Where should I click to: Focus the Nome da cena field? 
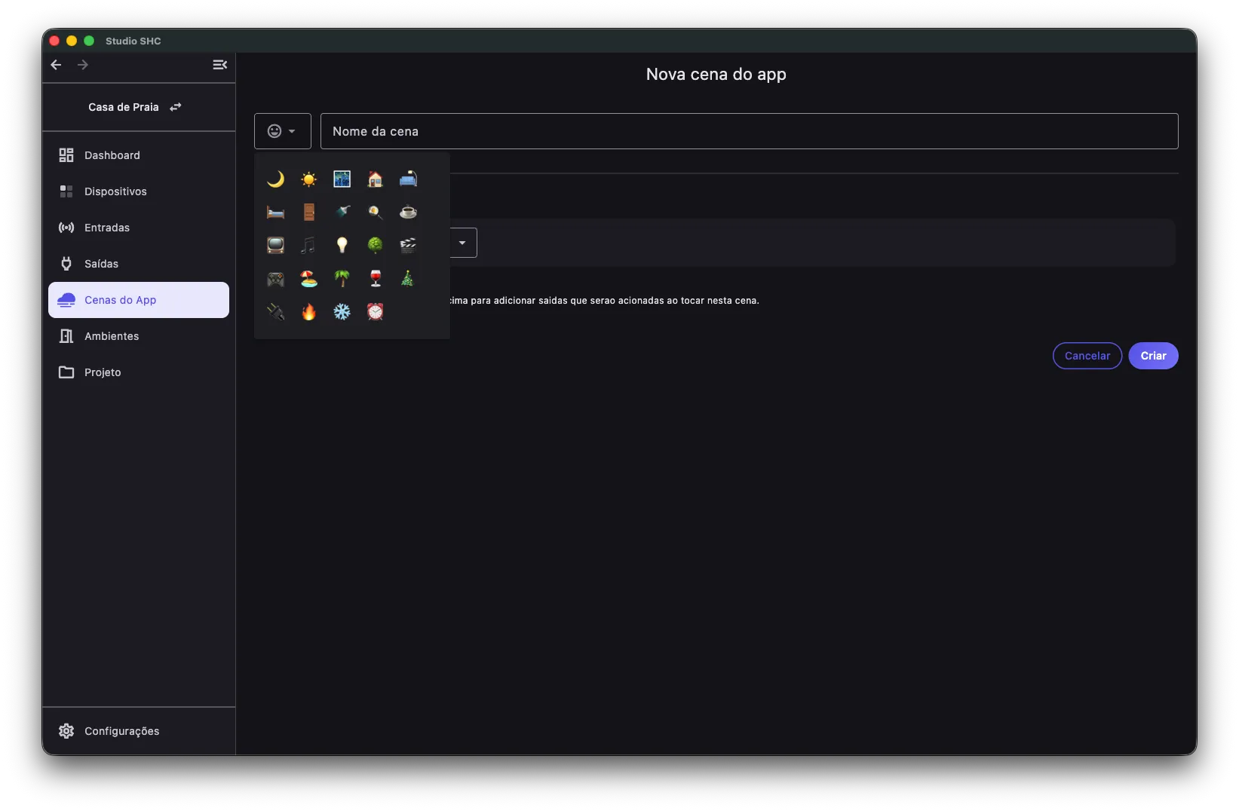tap(749, 131)
